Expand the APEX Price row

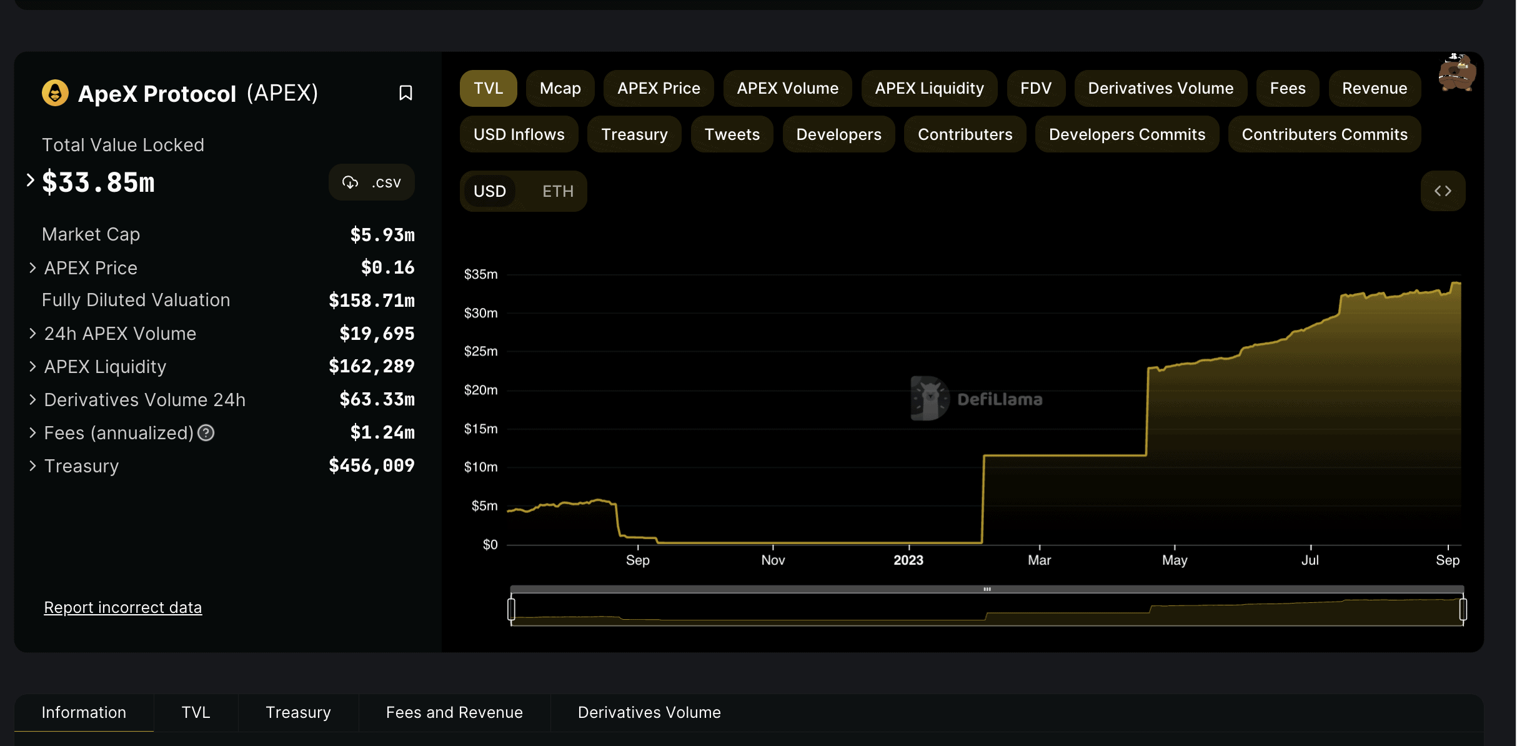point(32,268)
